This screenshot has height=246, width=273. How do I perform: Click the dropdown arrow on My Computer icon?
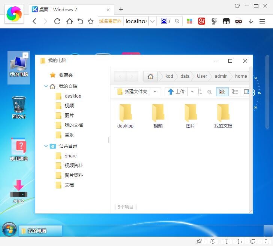click(25, 55)
